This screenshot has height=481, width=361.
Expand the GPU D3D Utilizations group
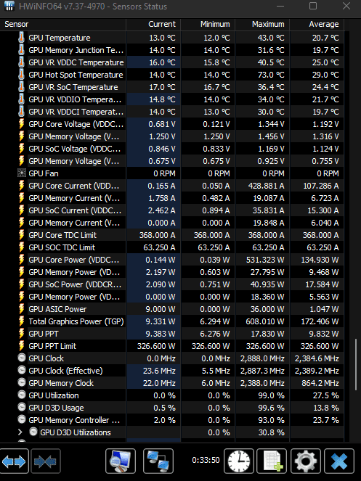pos(20,432)
